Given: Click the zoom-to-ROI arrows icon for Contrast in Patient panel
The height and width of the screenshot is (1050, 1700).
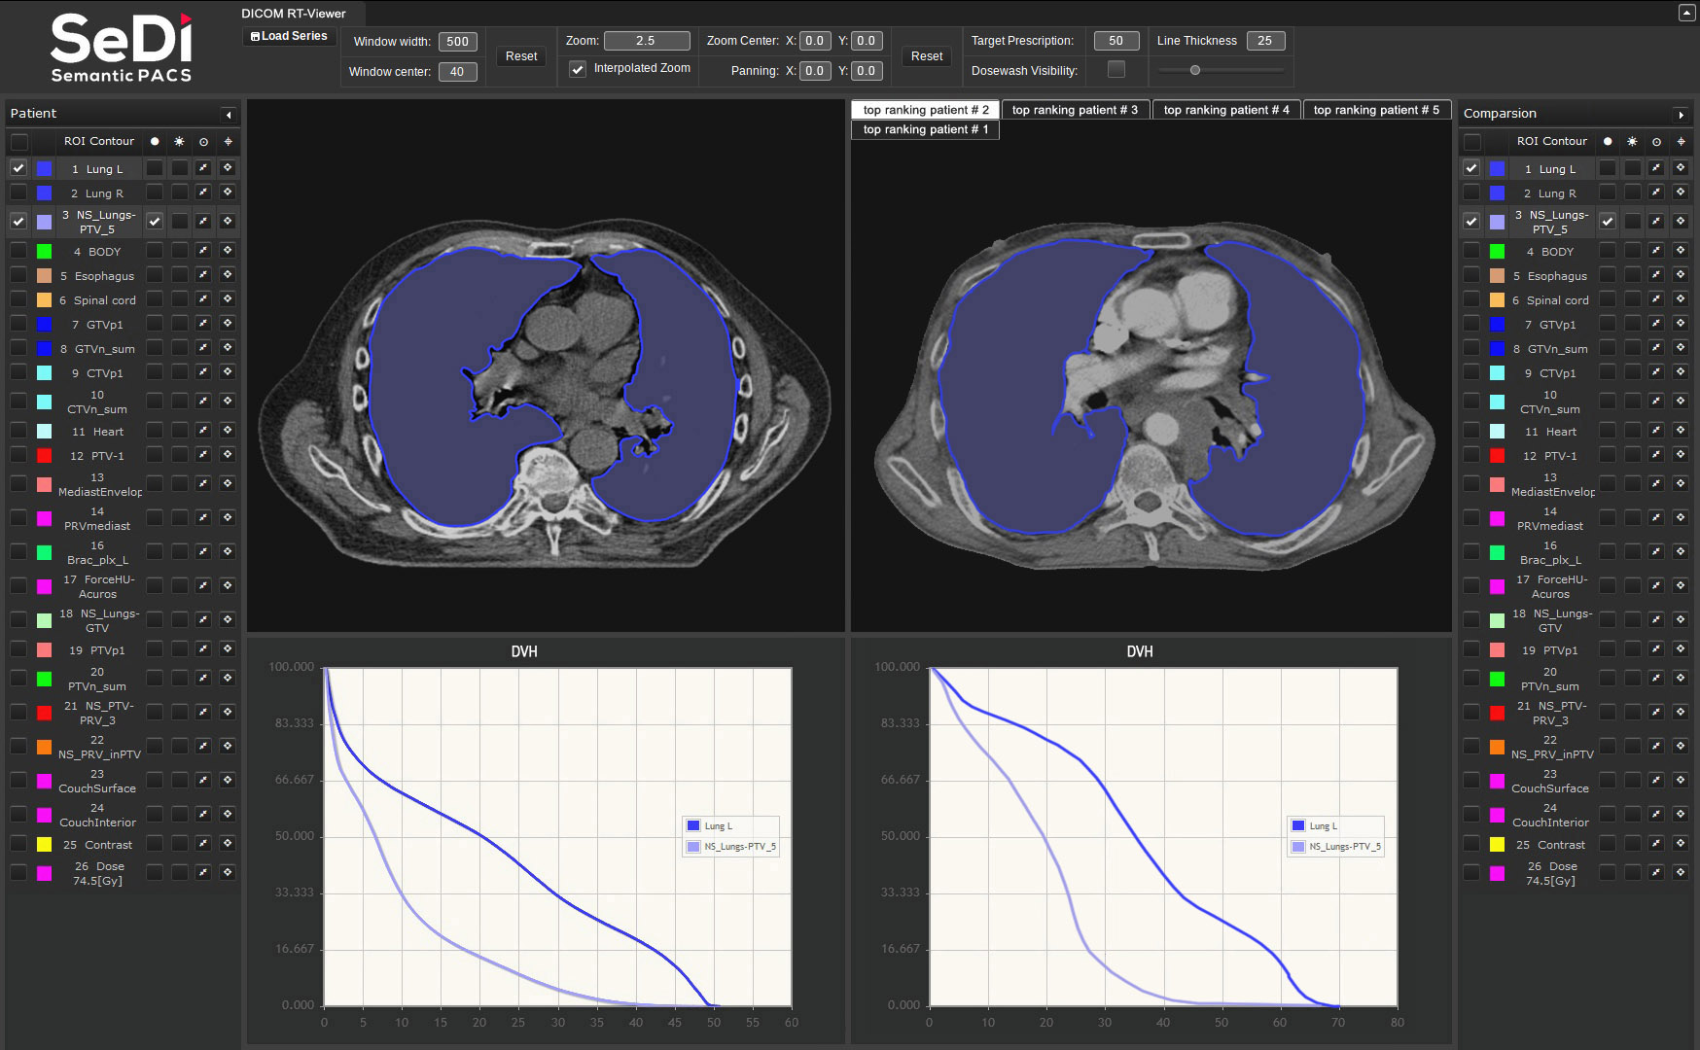Looking at the screenshot, I should pos(203,844).
